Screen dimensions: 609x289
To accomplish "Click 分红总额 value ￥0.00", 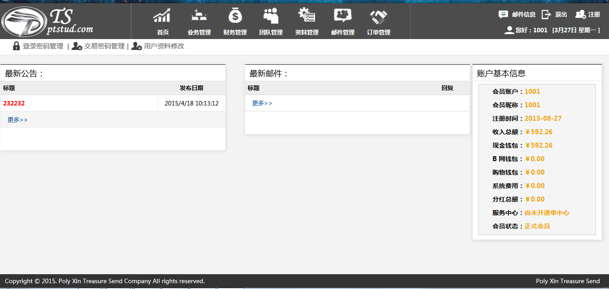I will tap(535, 199).
